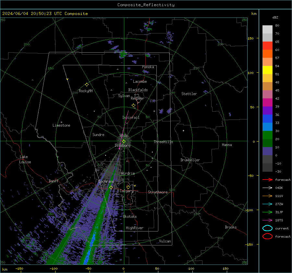The width and height of the screenshot is (292, 273).
Task: Click the RockyMH label text
Action: pos(86,91)
